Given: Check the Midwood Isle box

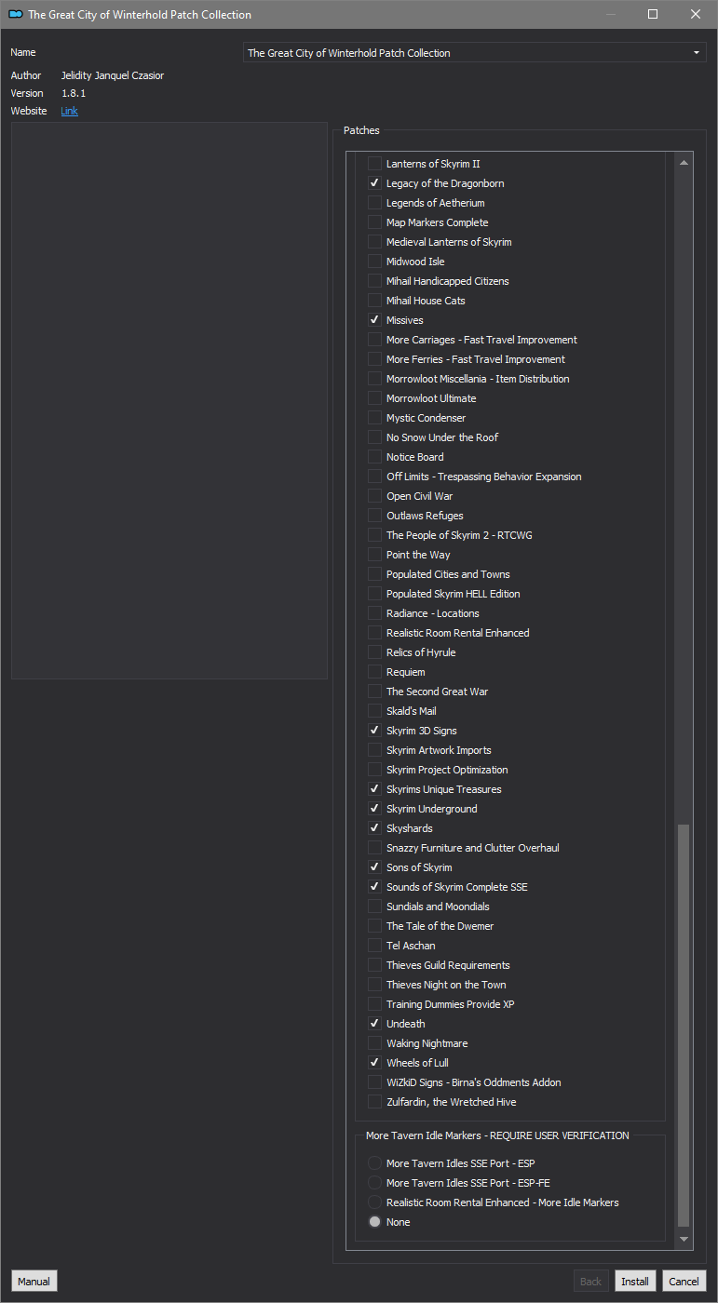Looking at the screenshot, I should [x=374, y=262].
